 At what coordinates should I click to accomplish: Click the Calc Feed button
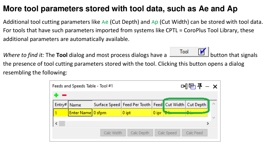pyautogui.click(x=195, y=133)
